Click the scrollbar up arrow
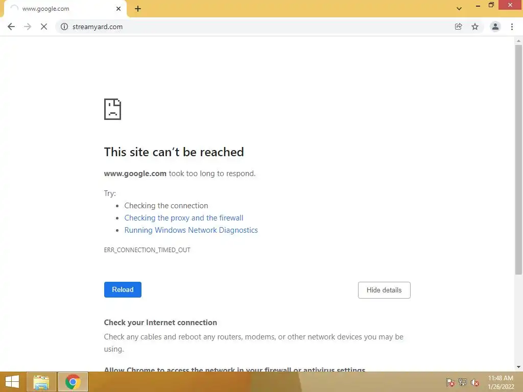Viewport: 523px width, 392px height. (518, 41)
